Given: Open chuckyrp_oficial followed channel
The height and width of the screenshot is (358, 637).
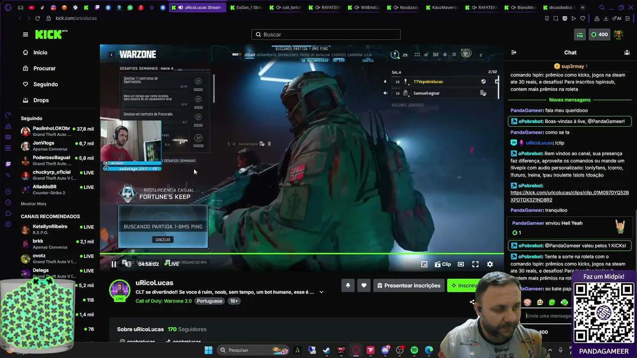Looking at the screenshot, I should point(57,175).
